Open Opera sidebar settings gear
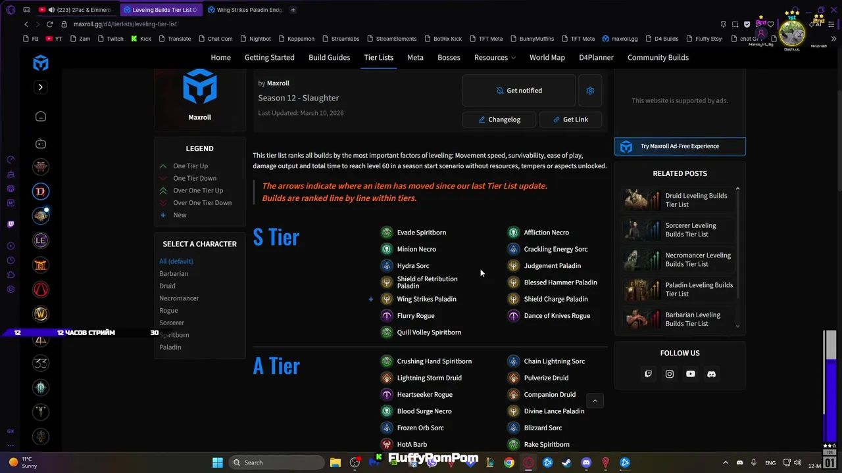 coord(11,290)
